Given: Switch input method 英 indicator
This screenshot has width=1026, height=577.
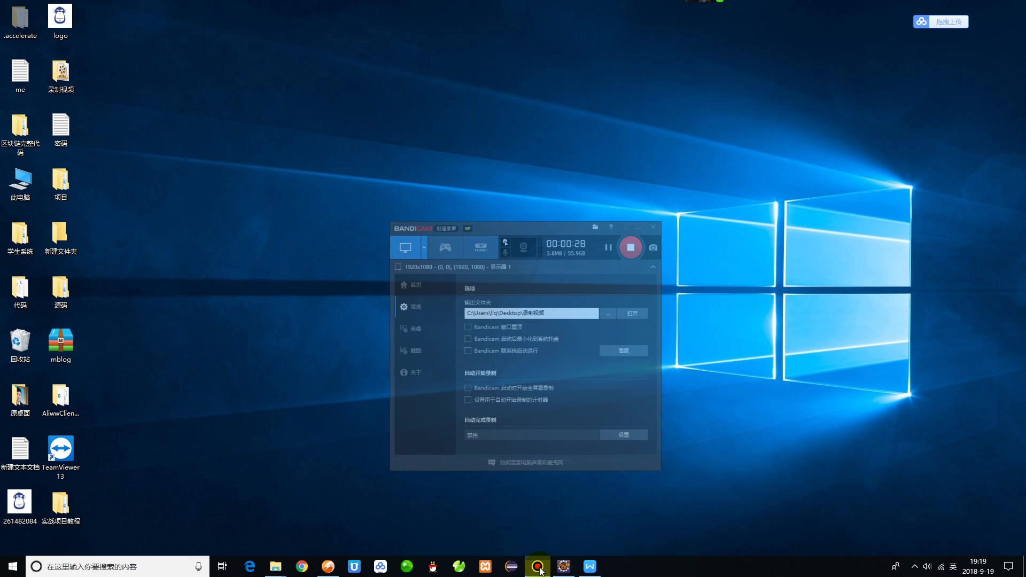Looking at the screenshot, I should click(953, 566).
